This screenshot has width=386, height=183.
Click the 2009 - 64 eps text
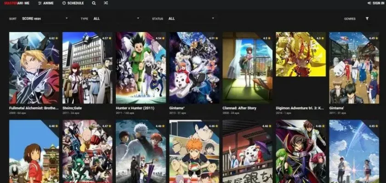(17, 113)
